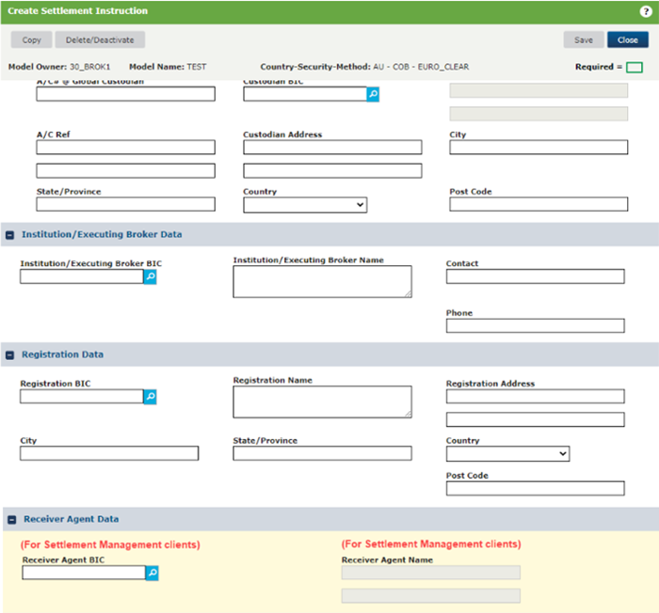Open the custodian Country dropdown
659x613 pixels.
(x=304, y=205)
